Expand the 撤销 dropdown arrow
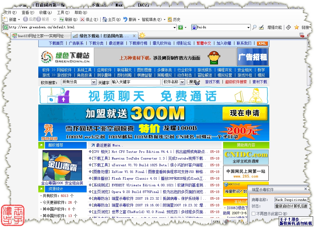The image size is (314, 227). (x=139, y=20)
